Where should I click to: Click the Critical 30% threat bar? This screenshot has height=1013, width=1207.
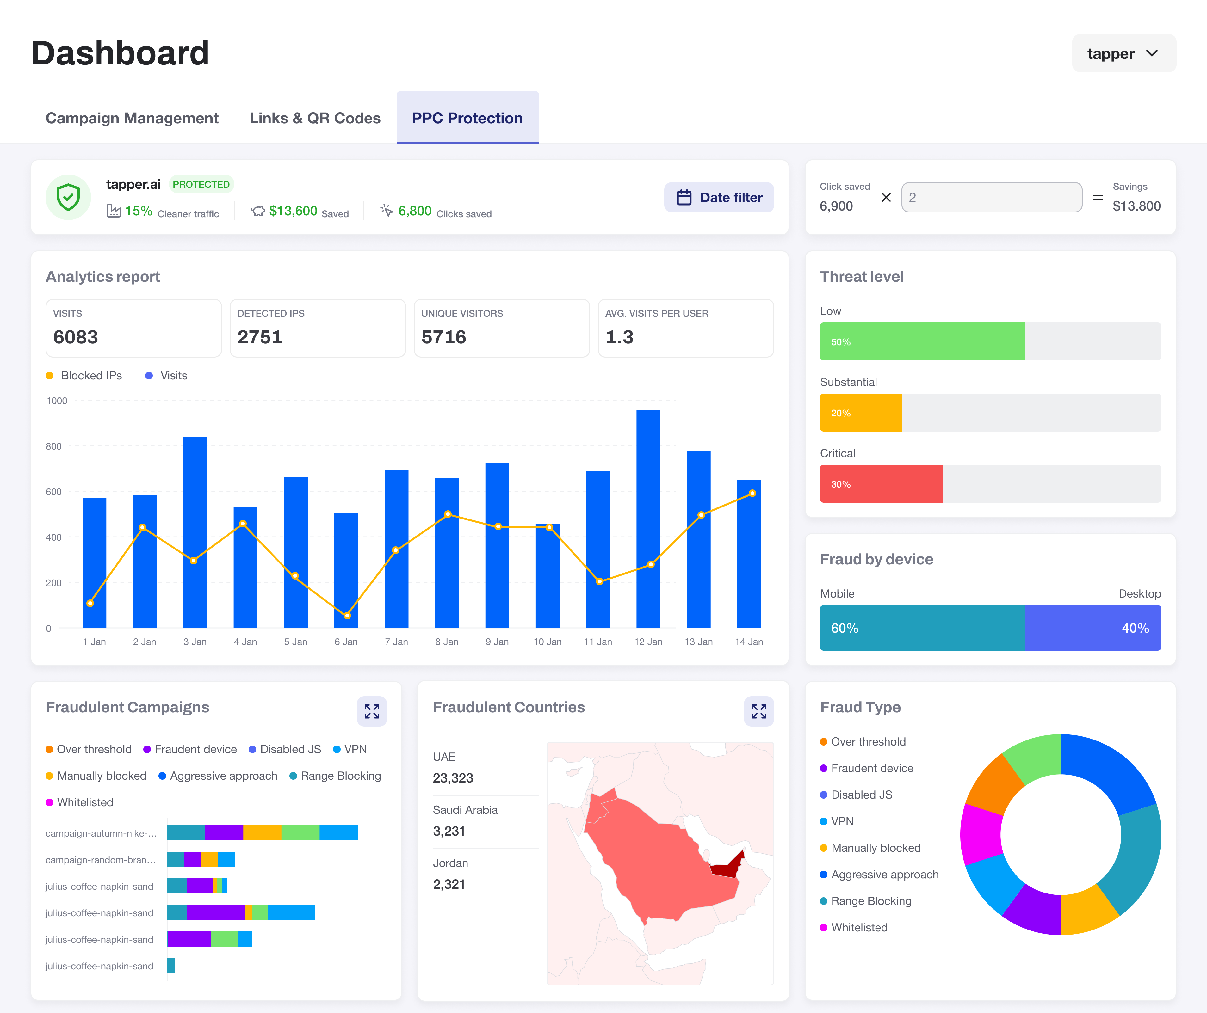click(x=881, y=484)
